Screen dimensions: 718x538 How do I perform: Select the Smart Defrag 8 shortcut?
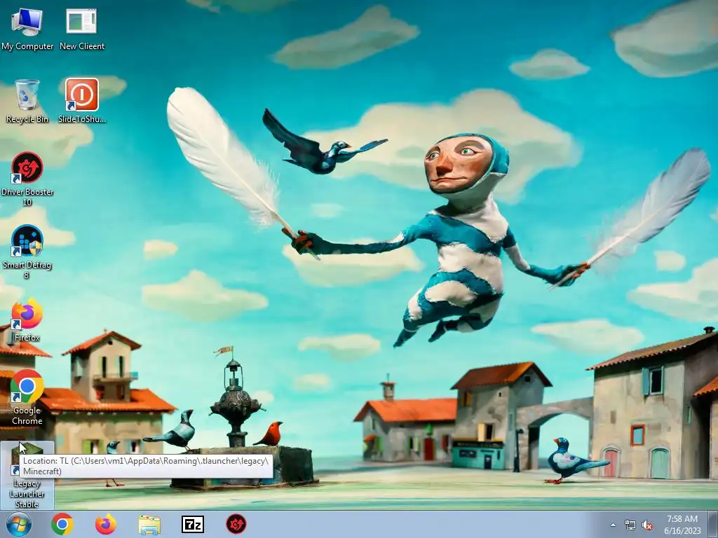point(27,251)
